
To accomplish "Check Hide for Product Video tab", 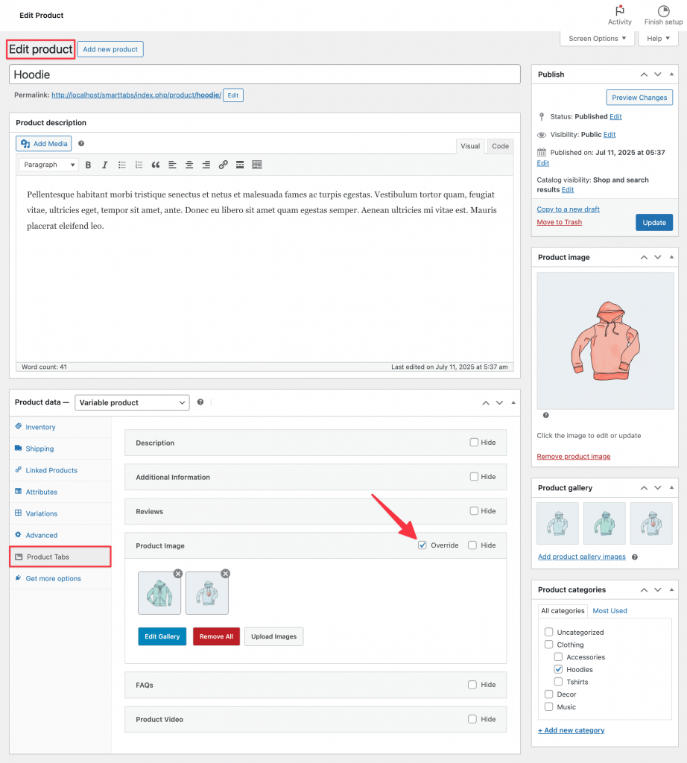I will (472, 719).
